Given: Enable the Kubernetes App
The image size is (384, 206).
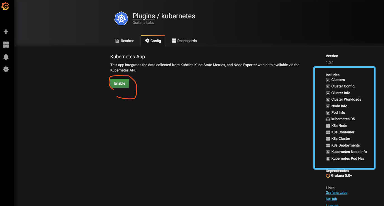Looking at the screenshot, I should tap(120, 83).
